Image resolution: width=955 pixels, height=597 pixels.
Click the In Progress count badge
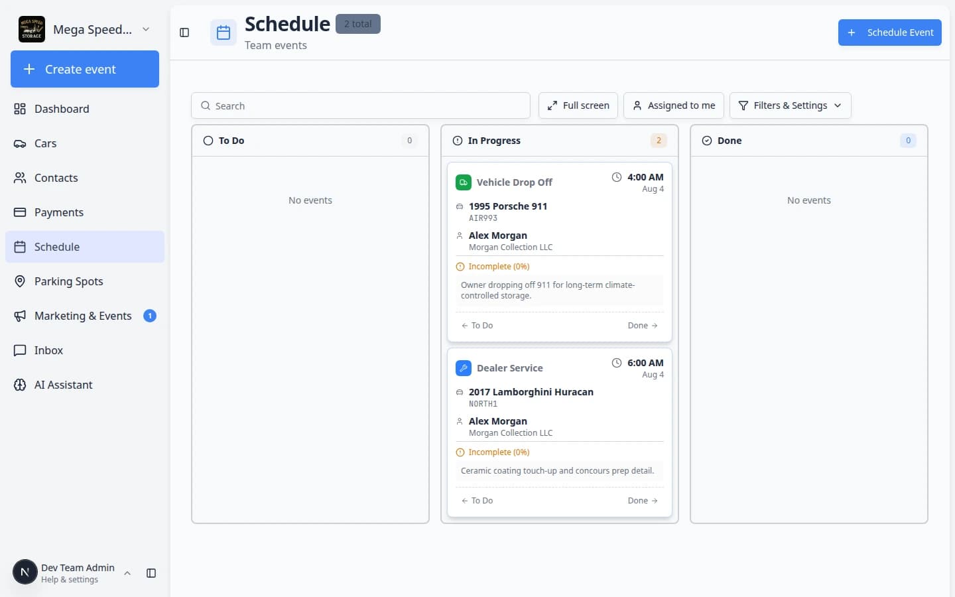659,141
